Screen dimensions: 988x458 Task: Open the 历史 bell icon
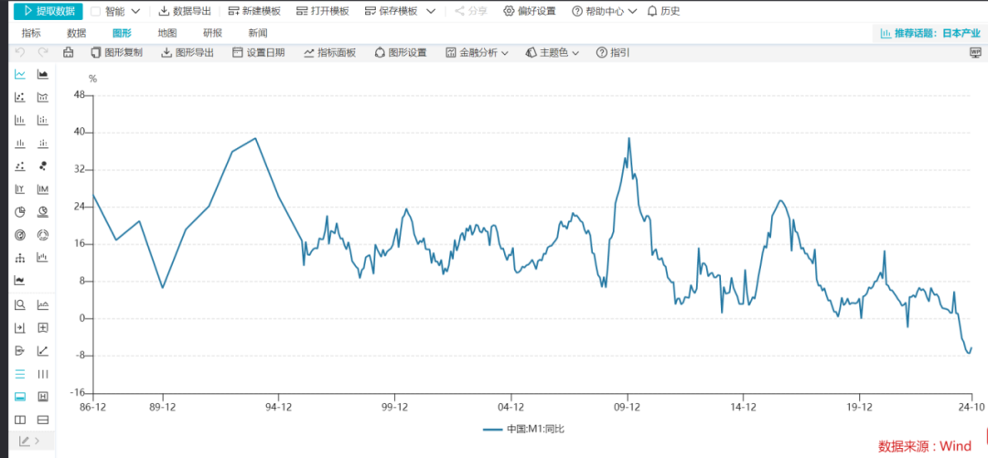(x=663, y=11)
